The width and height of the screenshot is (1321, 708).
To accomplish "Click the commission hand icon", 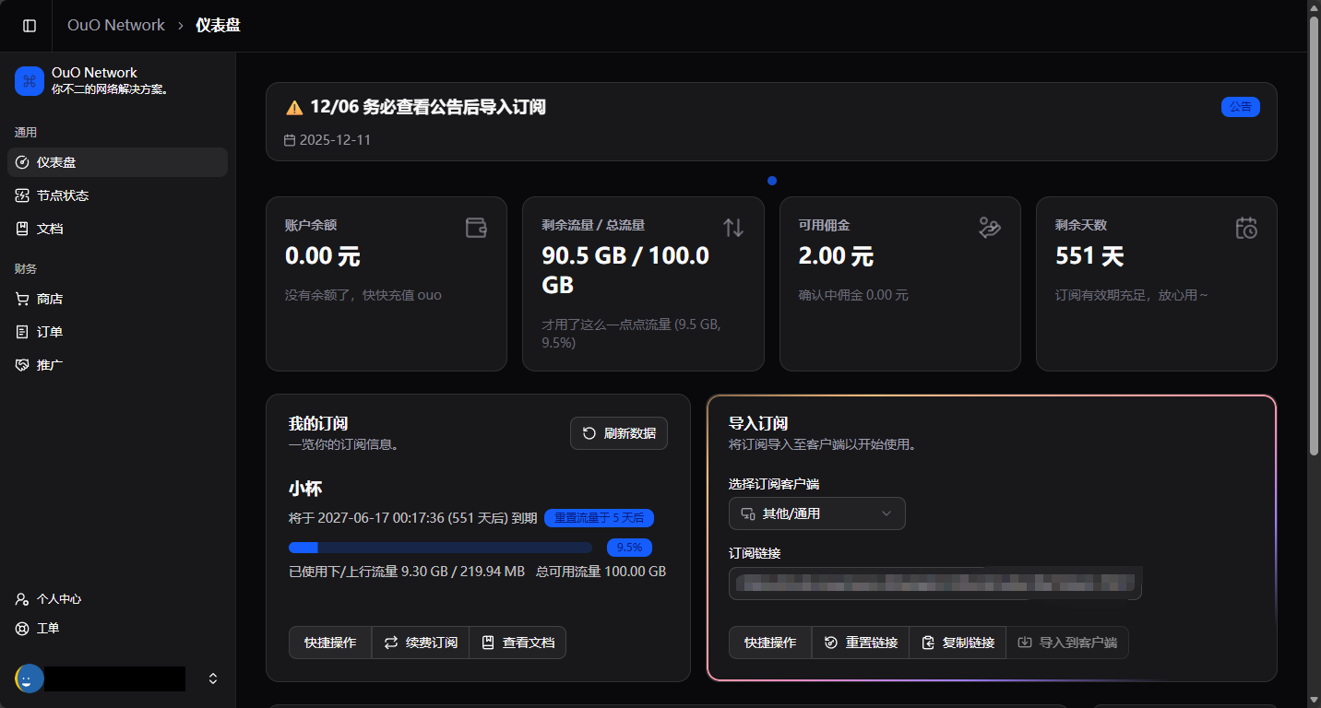I will [x=990, y=228].
